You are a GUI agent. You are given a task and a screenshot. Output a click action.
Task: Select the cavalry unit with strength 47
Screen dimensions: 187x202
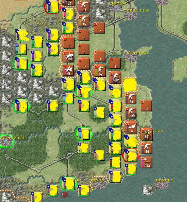pos(68,70)
